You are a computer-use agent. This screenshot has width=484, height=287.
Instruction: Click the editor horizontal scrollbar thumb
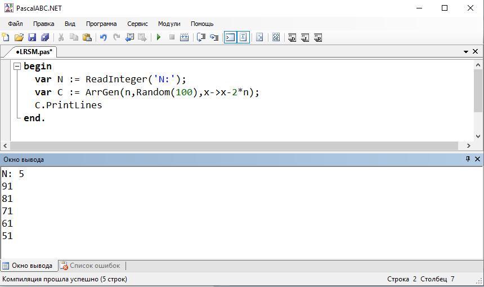coord(234,145)
